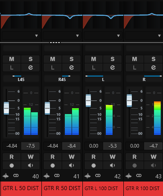Image resolution: width=163 pixels, height=196 pixels.
Task: Click the volume fader on GTR R 100 DIST
Action: pos(129,100)
